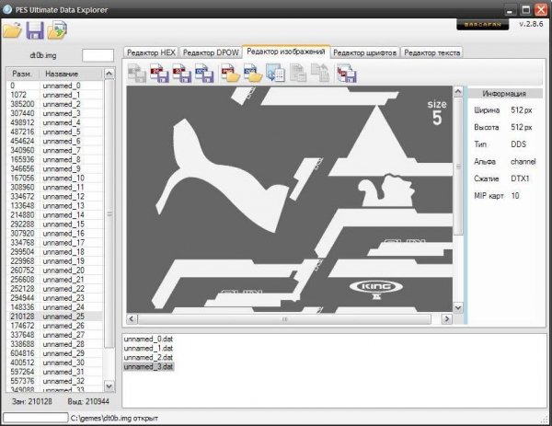Click the input field beside dt0b.img
Image resolution: width=552 pixels, height=426 pixels.
click(x=98, y=55)
